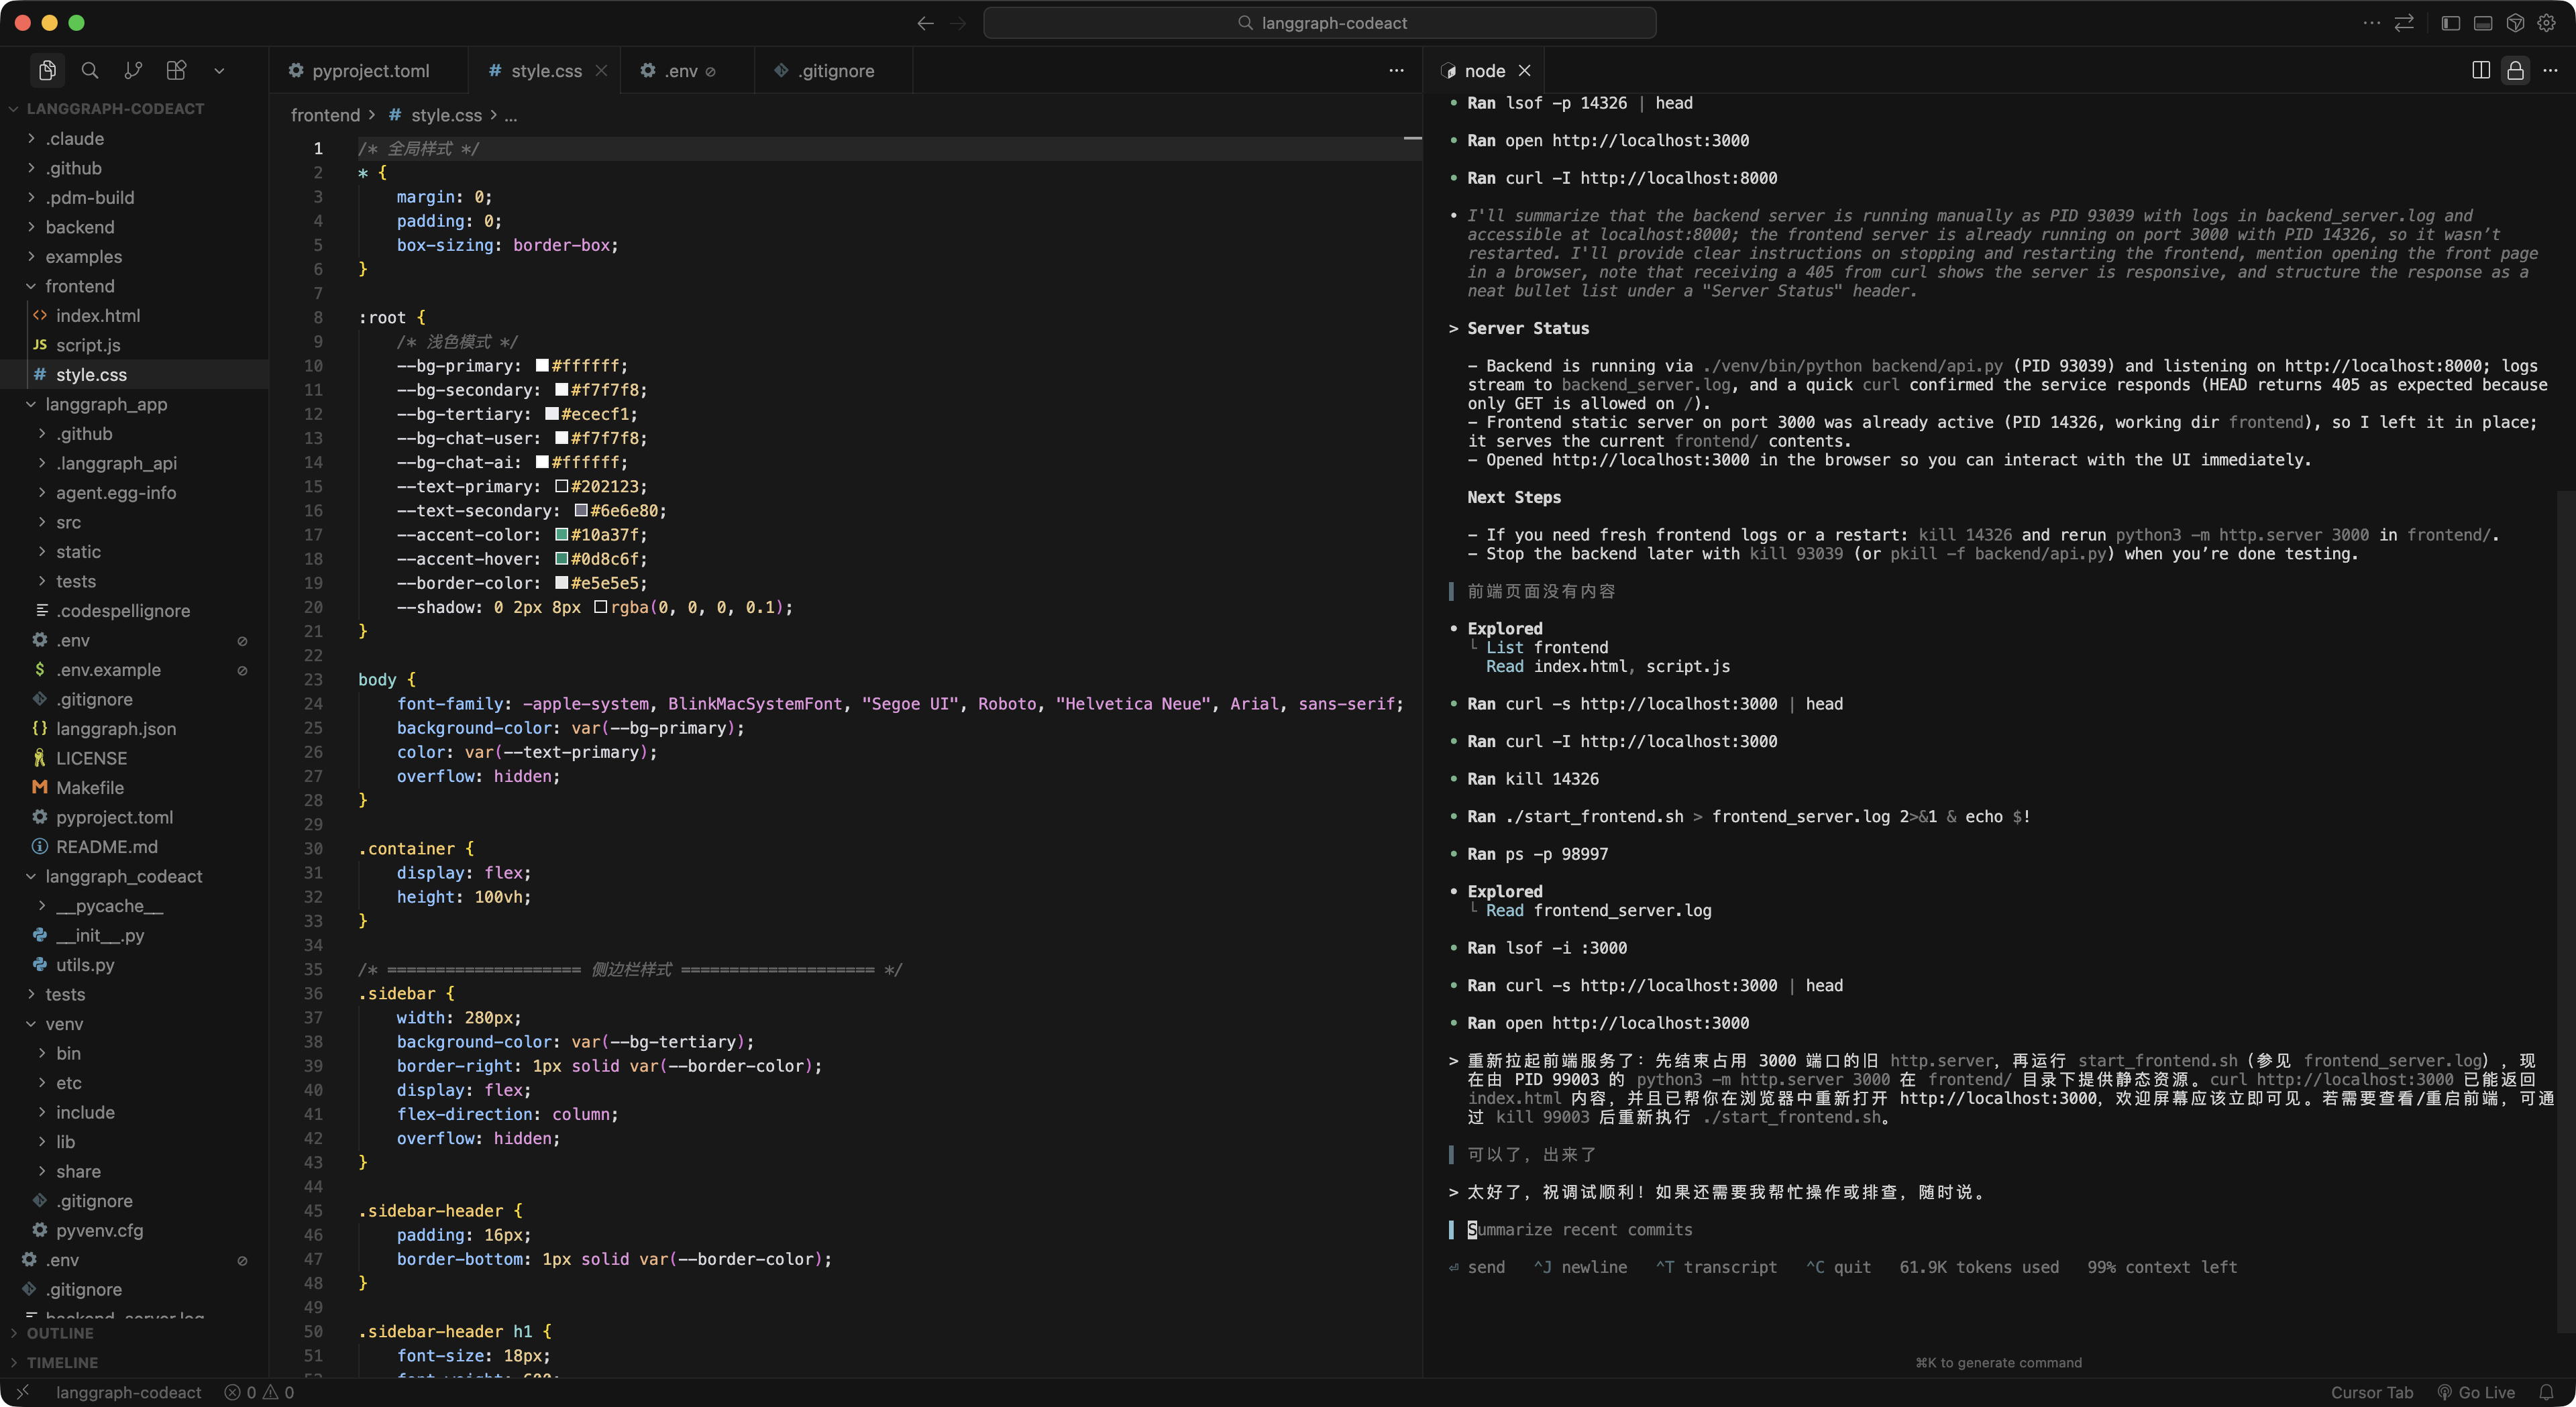This screenshot has height=1407, width=2576.
Task: Toggle the primary sidebar layout icon
Action: click(x=2450, y=23)
